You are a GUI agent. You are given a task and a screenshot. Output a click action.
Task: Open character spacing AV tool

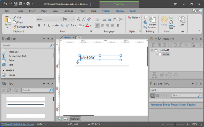pos(115,19)
